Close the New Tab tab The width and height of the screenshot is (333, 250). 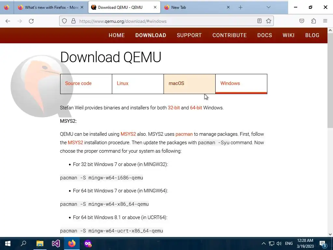pos(228,7)
